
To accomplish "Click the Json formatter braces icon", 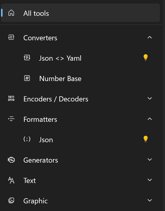I will (27, 139).
